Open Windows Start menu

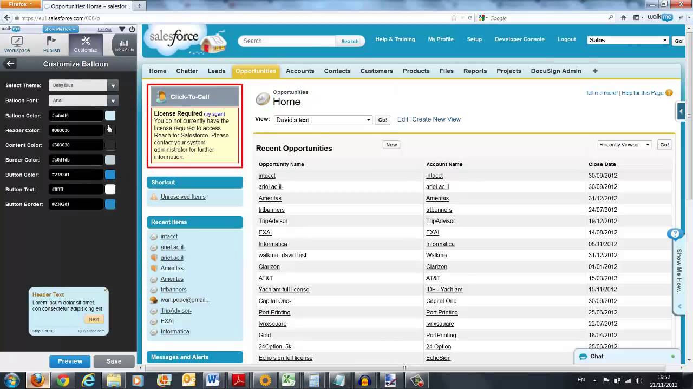[x=11, y=380]
